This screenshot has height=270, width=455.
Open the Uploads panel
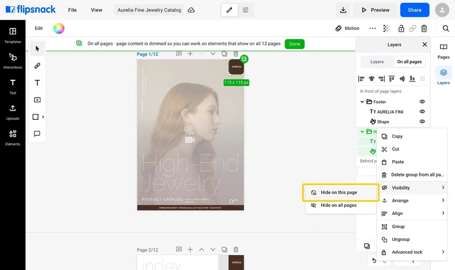12,112
